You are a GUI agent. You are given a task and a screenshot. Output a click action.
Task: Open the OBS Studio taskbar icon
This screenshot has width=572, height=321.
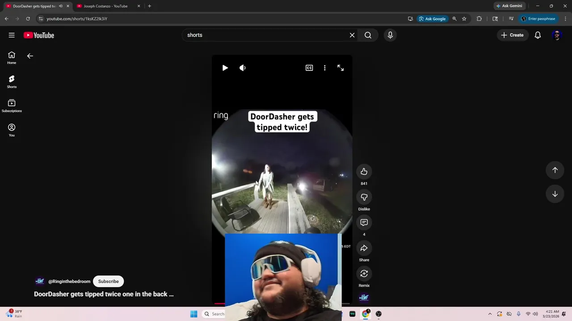click(379, 314)
